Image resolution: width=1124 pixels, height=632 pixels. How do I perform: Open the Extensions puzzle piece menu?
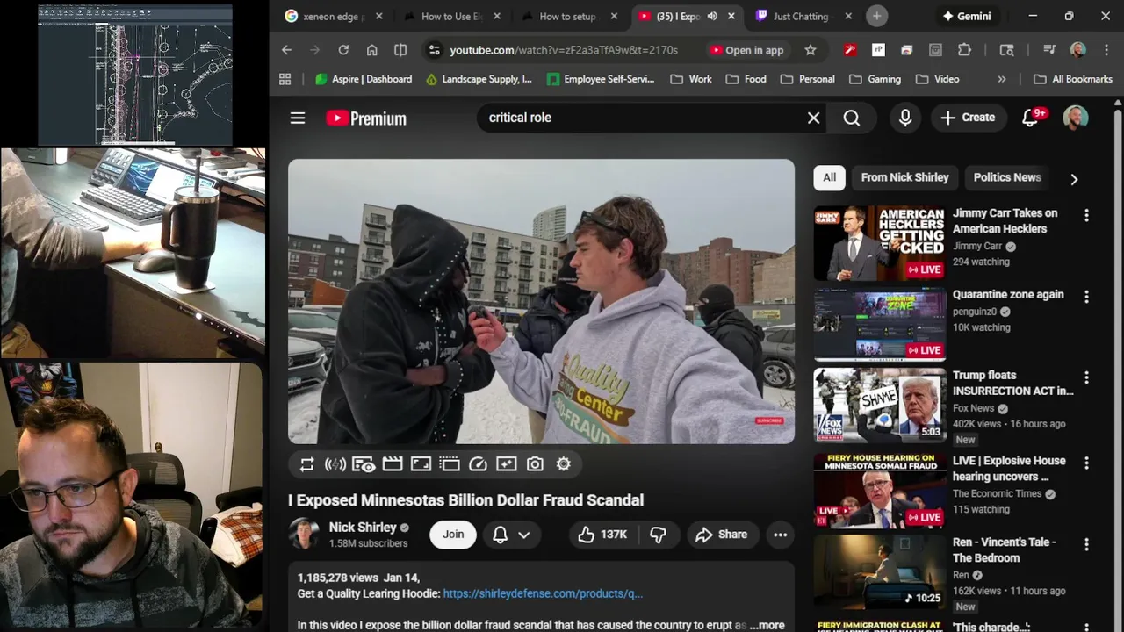tap(964, 50)
